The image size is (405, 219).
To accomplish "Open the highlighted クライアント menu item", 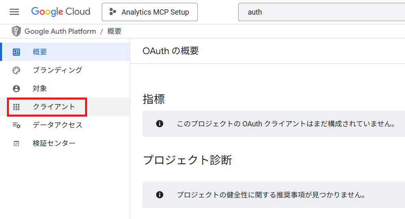I will 54,107.
